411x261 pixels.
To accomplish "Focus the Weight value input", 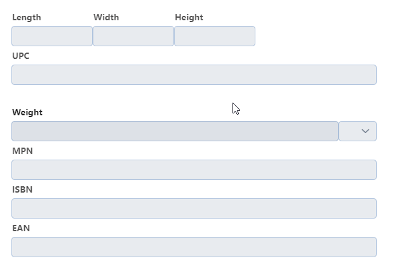I will click(x=175, y=131).
